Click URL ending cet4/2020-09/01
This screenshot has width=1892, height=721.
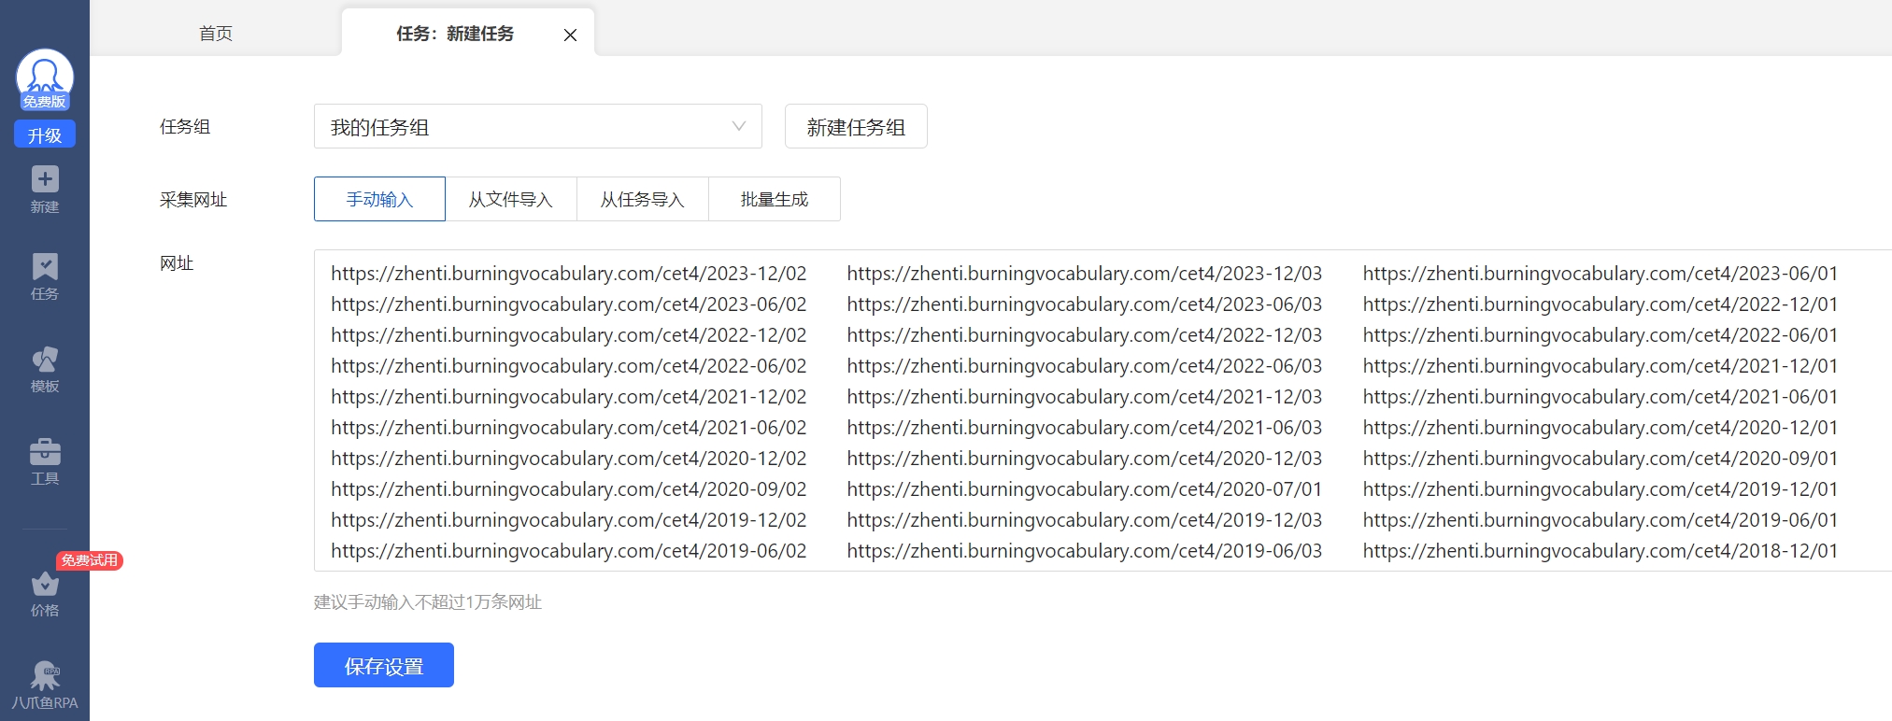pos(1600,459)
